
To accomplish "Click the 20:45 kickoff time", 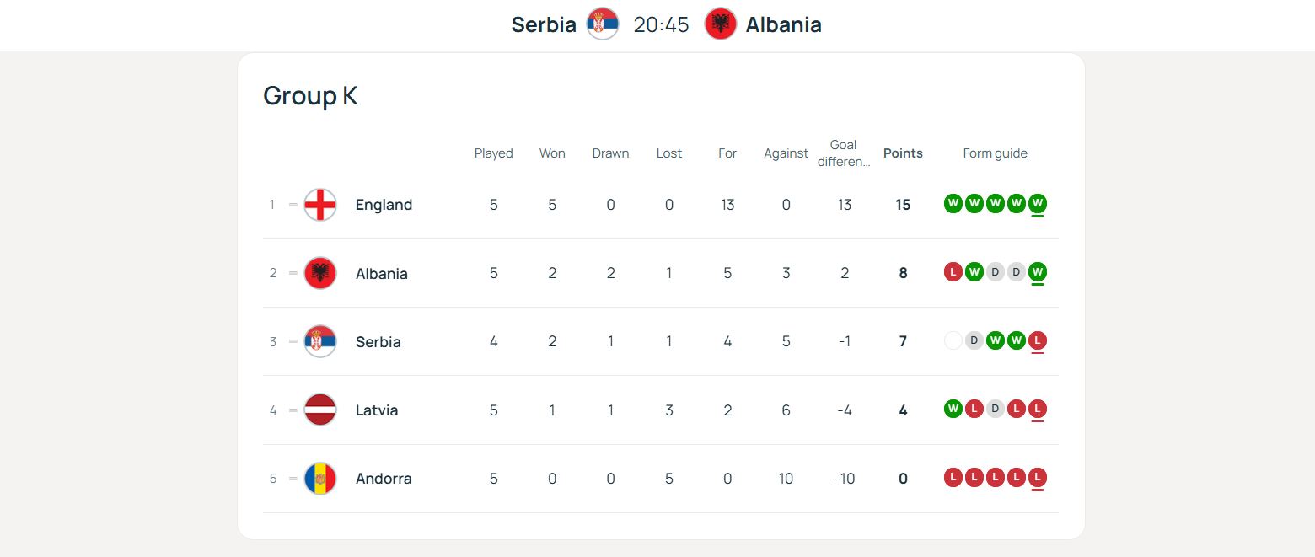I will tap(662, 25).
